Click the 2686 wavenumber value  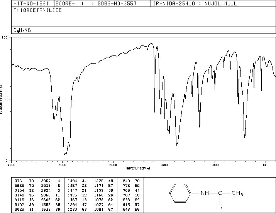[x=46, y=200]
